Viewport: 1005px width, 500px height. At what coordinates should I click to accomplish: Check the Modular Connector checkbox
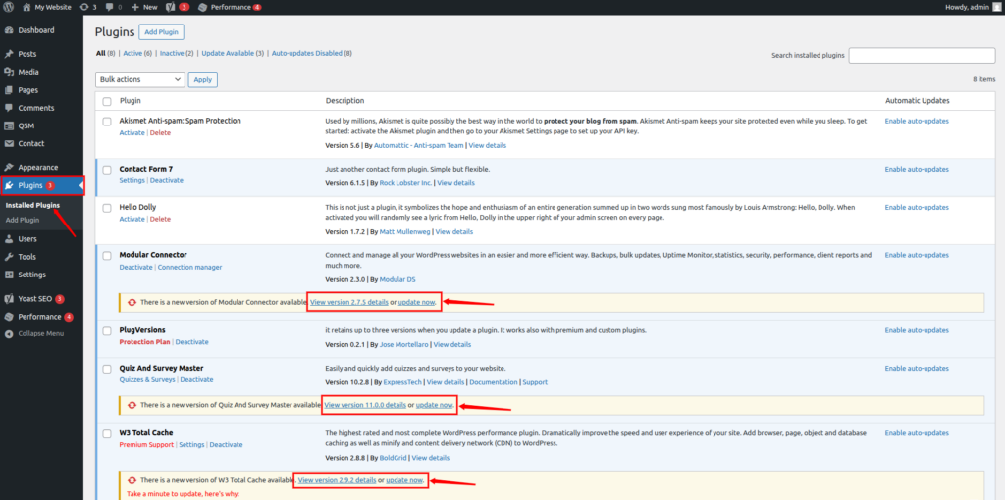(107, 255)
